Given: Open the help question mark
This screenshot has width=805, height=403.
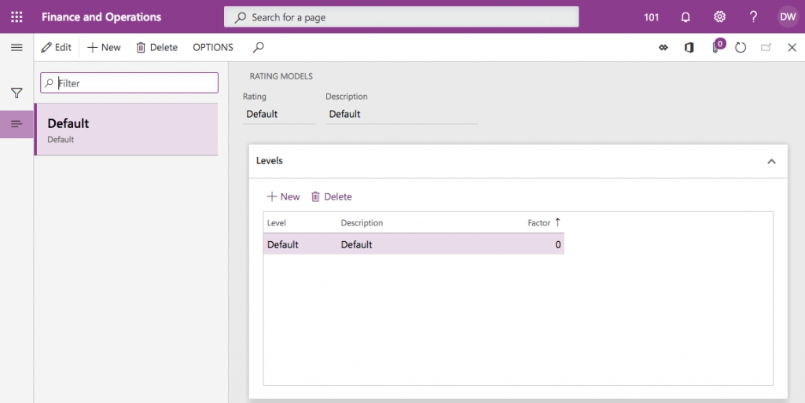Looking at the screenshot, I should [x=753, y=17].
